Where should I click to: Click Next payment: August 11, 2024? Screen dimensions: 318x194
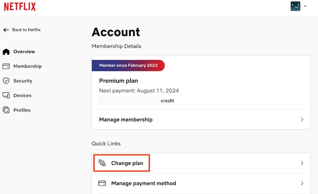(139, 90)
